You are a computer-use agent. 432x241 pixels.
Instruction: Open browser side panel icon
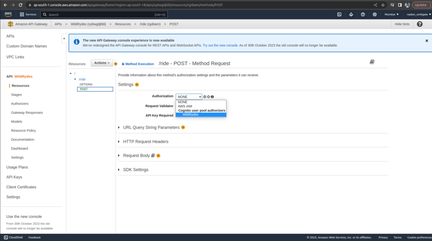point(400,5)
